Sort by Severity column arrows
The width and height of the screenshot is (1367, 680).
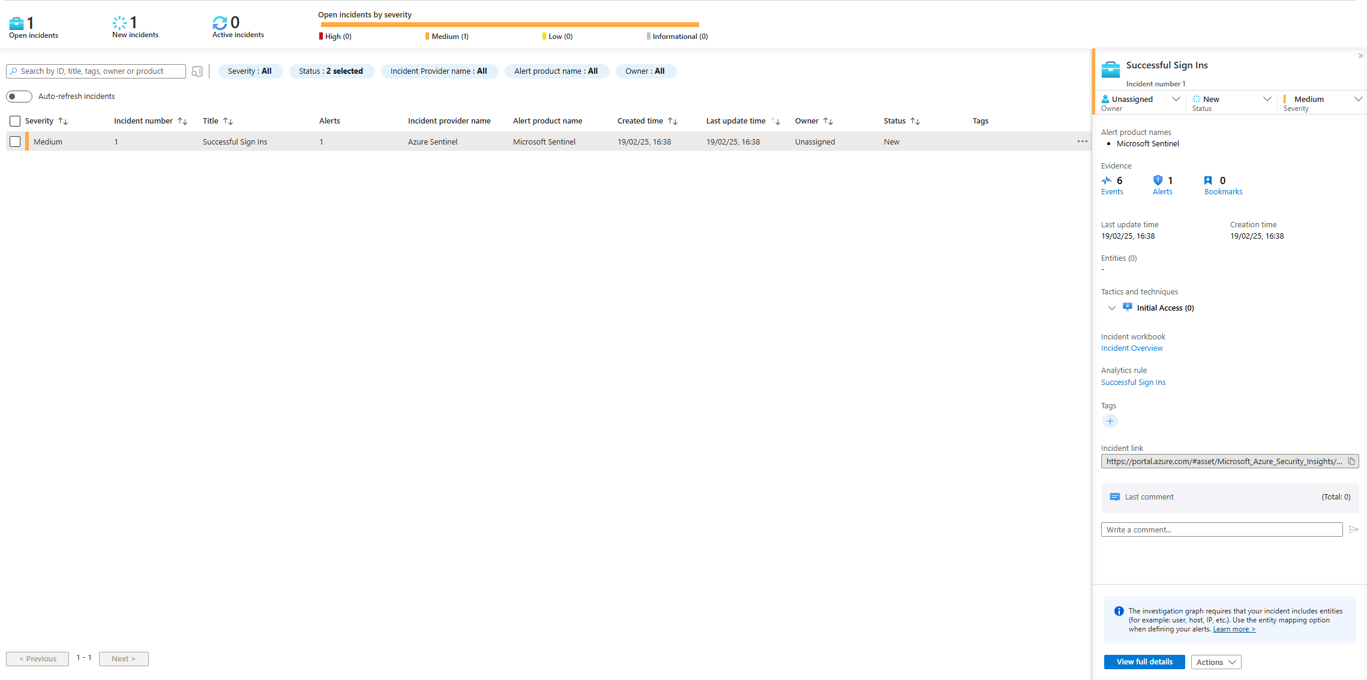pyautogui.click(x=63, y=121)
